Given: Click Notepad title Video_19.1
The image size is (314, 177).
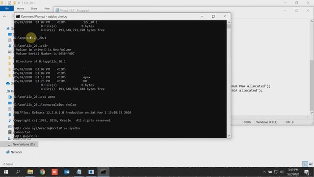Looking at the screenshot, I should (74, 10).
